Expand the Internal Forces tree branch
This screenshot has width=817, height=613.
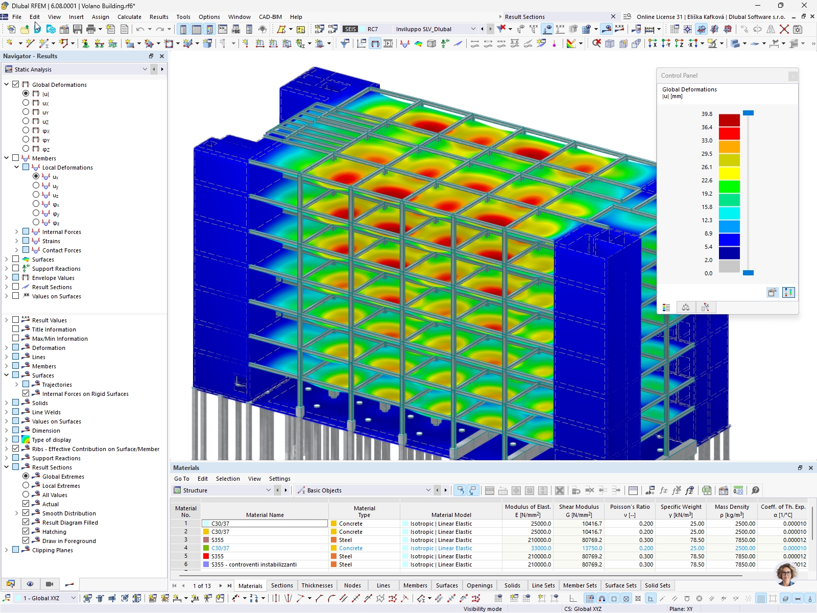point(16,231)
